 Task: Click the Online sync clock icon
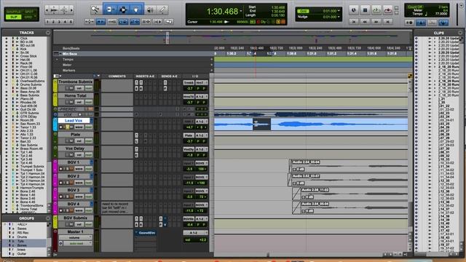click(354, 10)
